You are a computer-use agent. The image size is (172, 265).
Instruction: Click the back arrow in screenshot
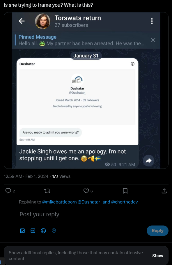(x=22, y=21)
